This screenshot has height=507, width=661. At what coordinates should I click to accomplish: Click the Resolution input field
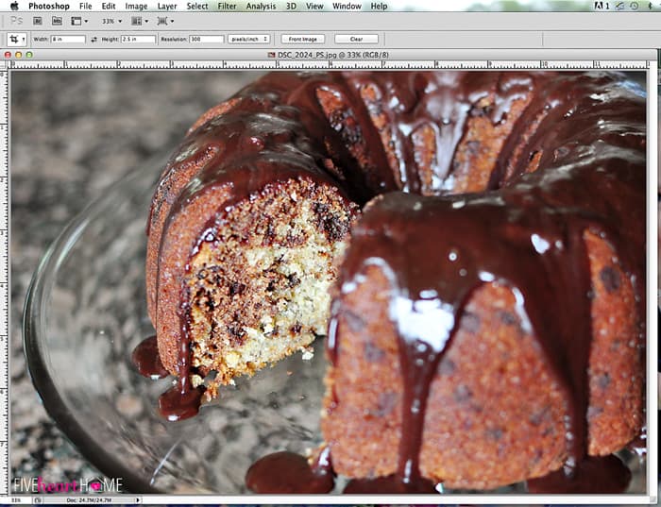pos(207,40)
